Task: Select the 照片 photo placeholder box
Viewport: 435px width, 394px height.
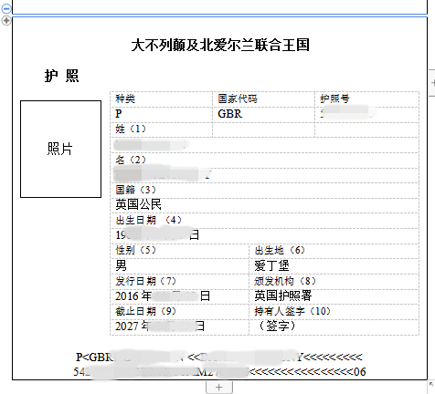Action: click(x=60, y=149)
